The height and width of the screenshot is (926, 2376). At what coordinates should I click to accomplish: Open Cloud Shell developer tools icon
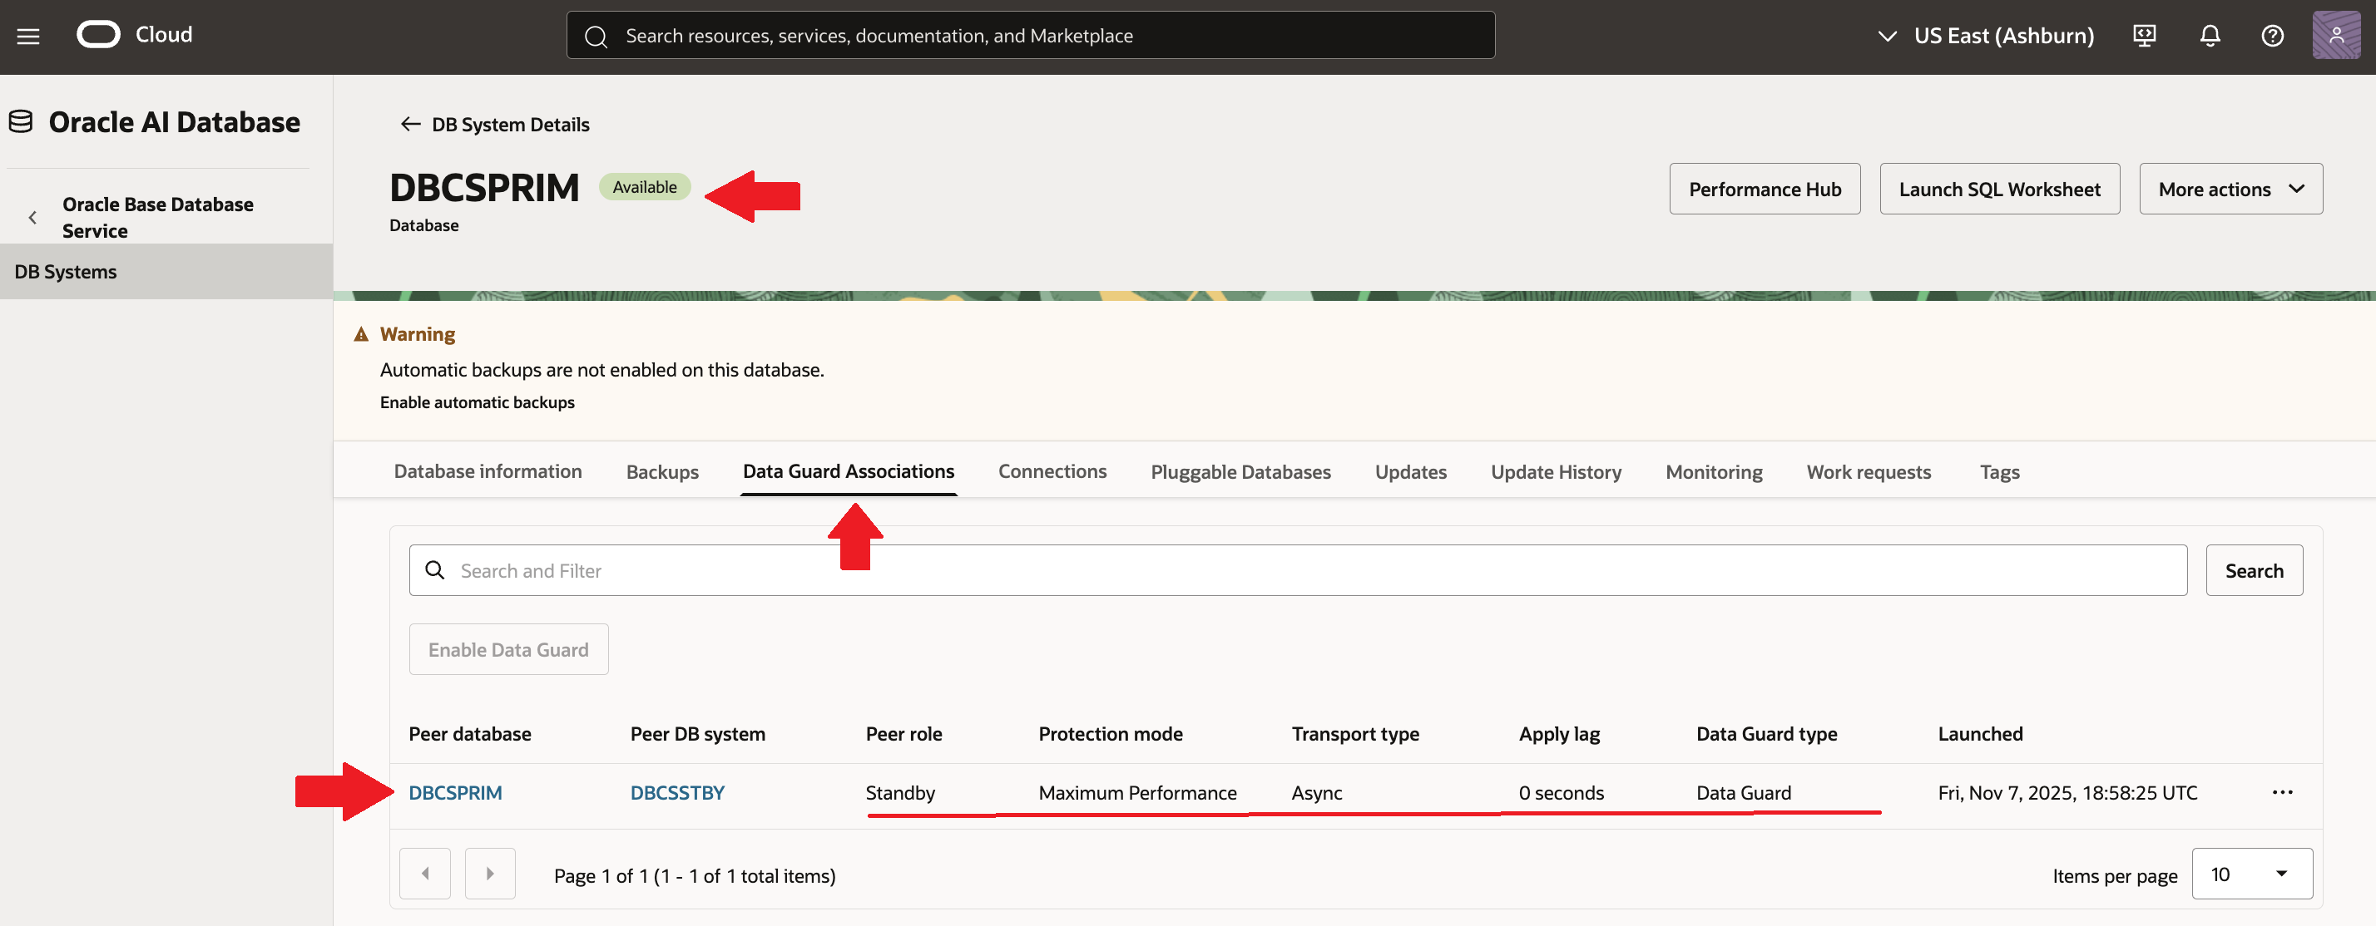[2144, 36]
